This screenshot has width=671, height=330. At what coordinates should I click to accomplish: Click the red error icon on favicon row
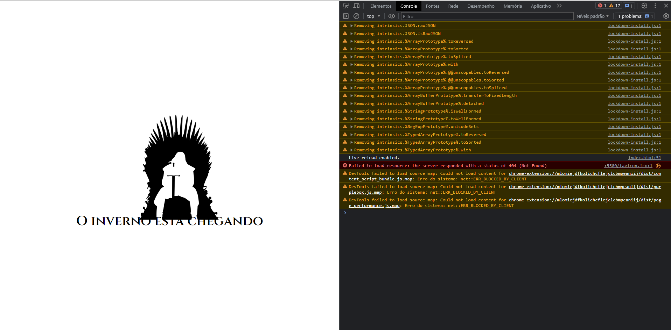click(x=345, y=165)
